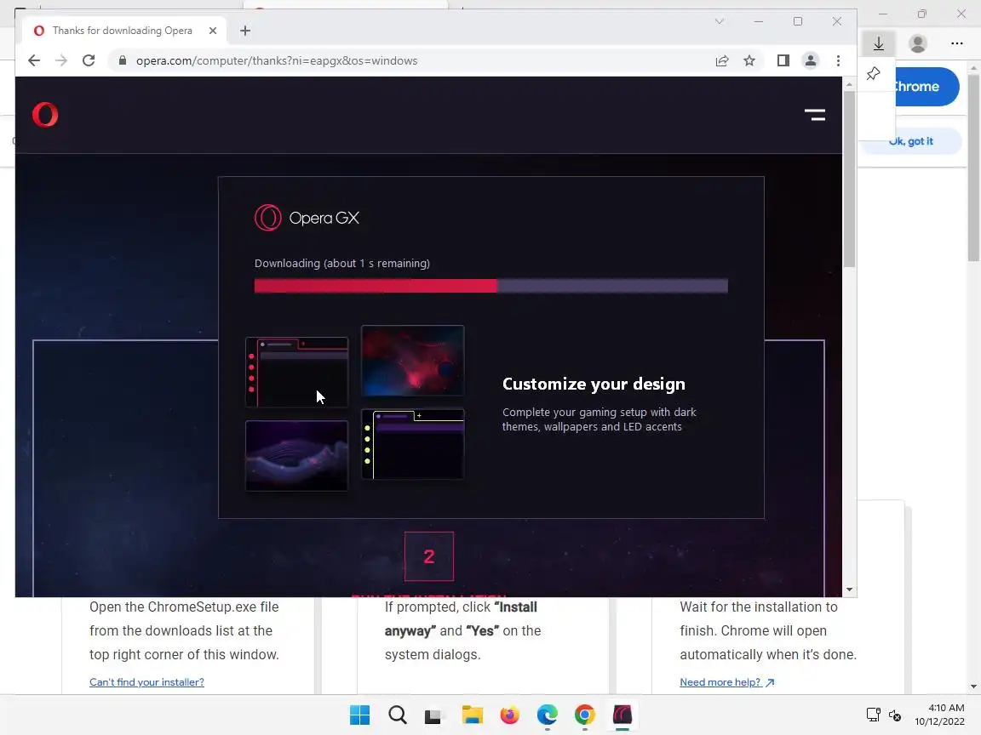The height and width of the screenshot is (735, 981).
Task: Share this page using share icon
Action: [x=722, y=60]
